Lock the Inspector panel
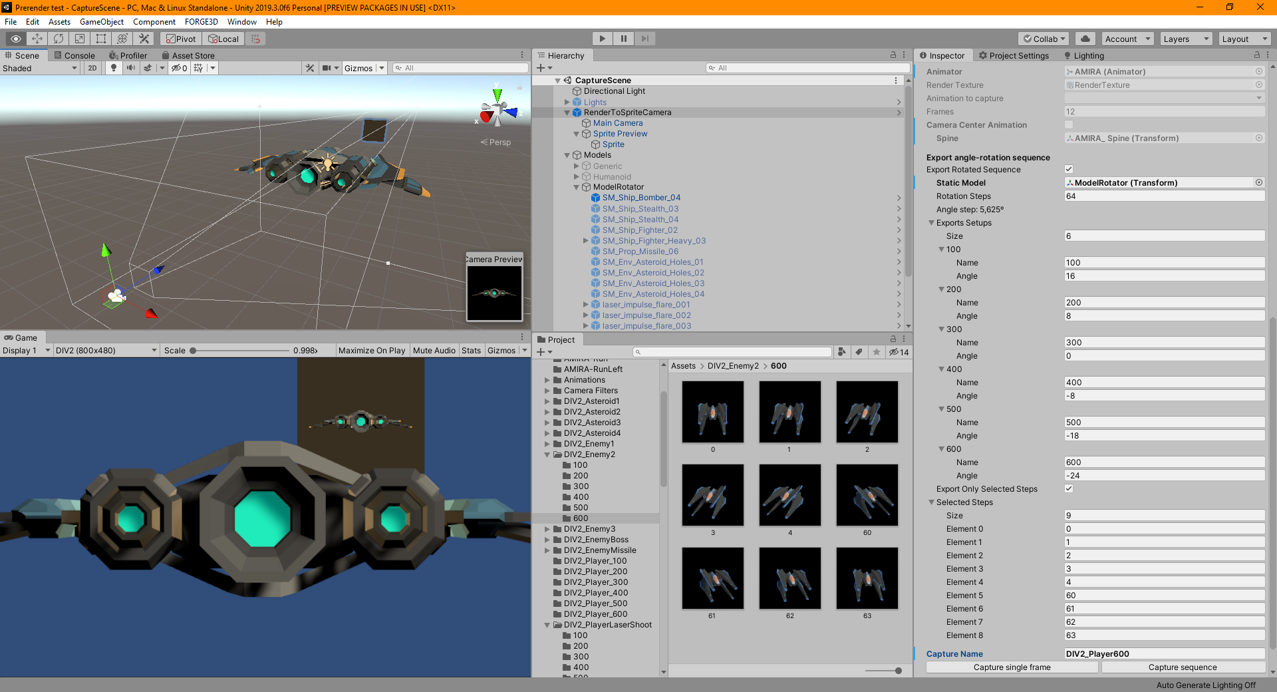The height and width of the screenshot is (692, 1277). pos(1256,55)
